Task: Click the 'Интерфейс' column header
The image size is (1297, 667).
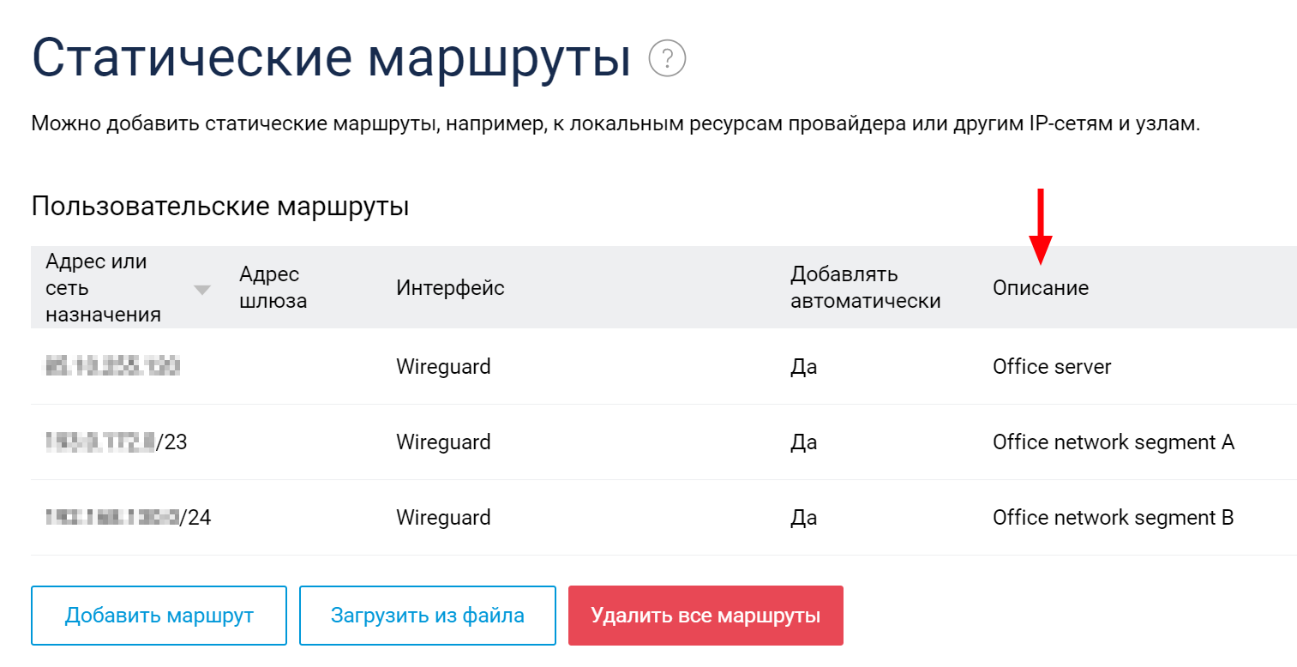Action: 450,288
